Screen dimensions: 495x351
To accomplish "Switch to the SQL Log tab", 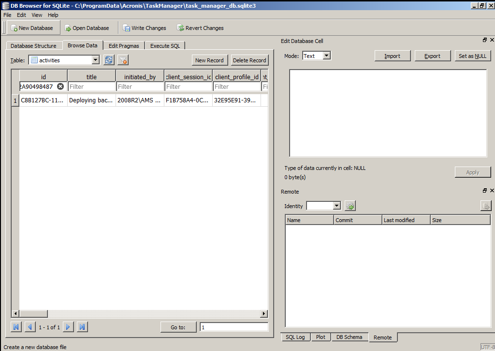I will (x=295, y=337).
